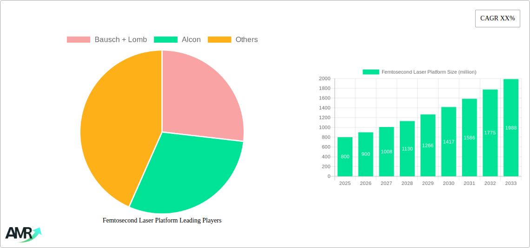
Task: Click the 2031 bar showing 1586
Action: (x=469, y=138)
